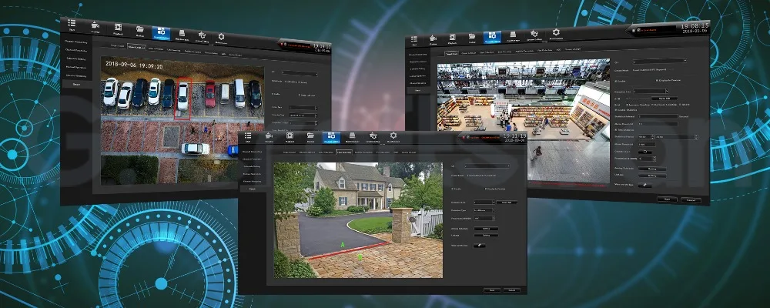The height and width of the screenshot is (308, 770).
Task: Click the Maintenance gear icon in driveway window
Action: [393, 136]
